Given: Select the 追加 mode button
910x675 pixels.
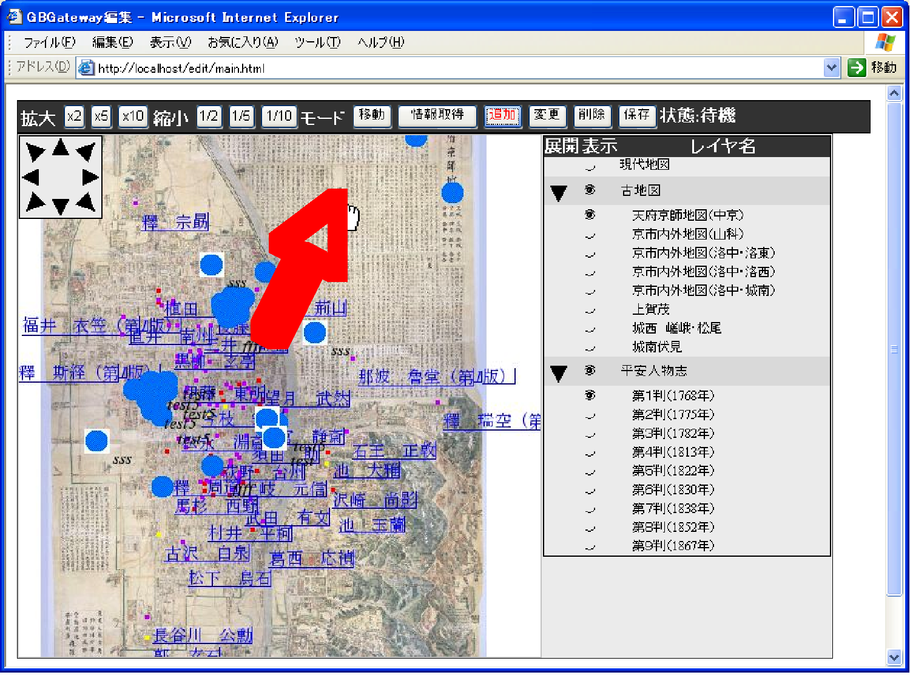Looking at the screenshot, I should pyautogui.click(x=503, y=115).
